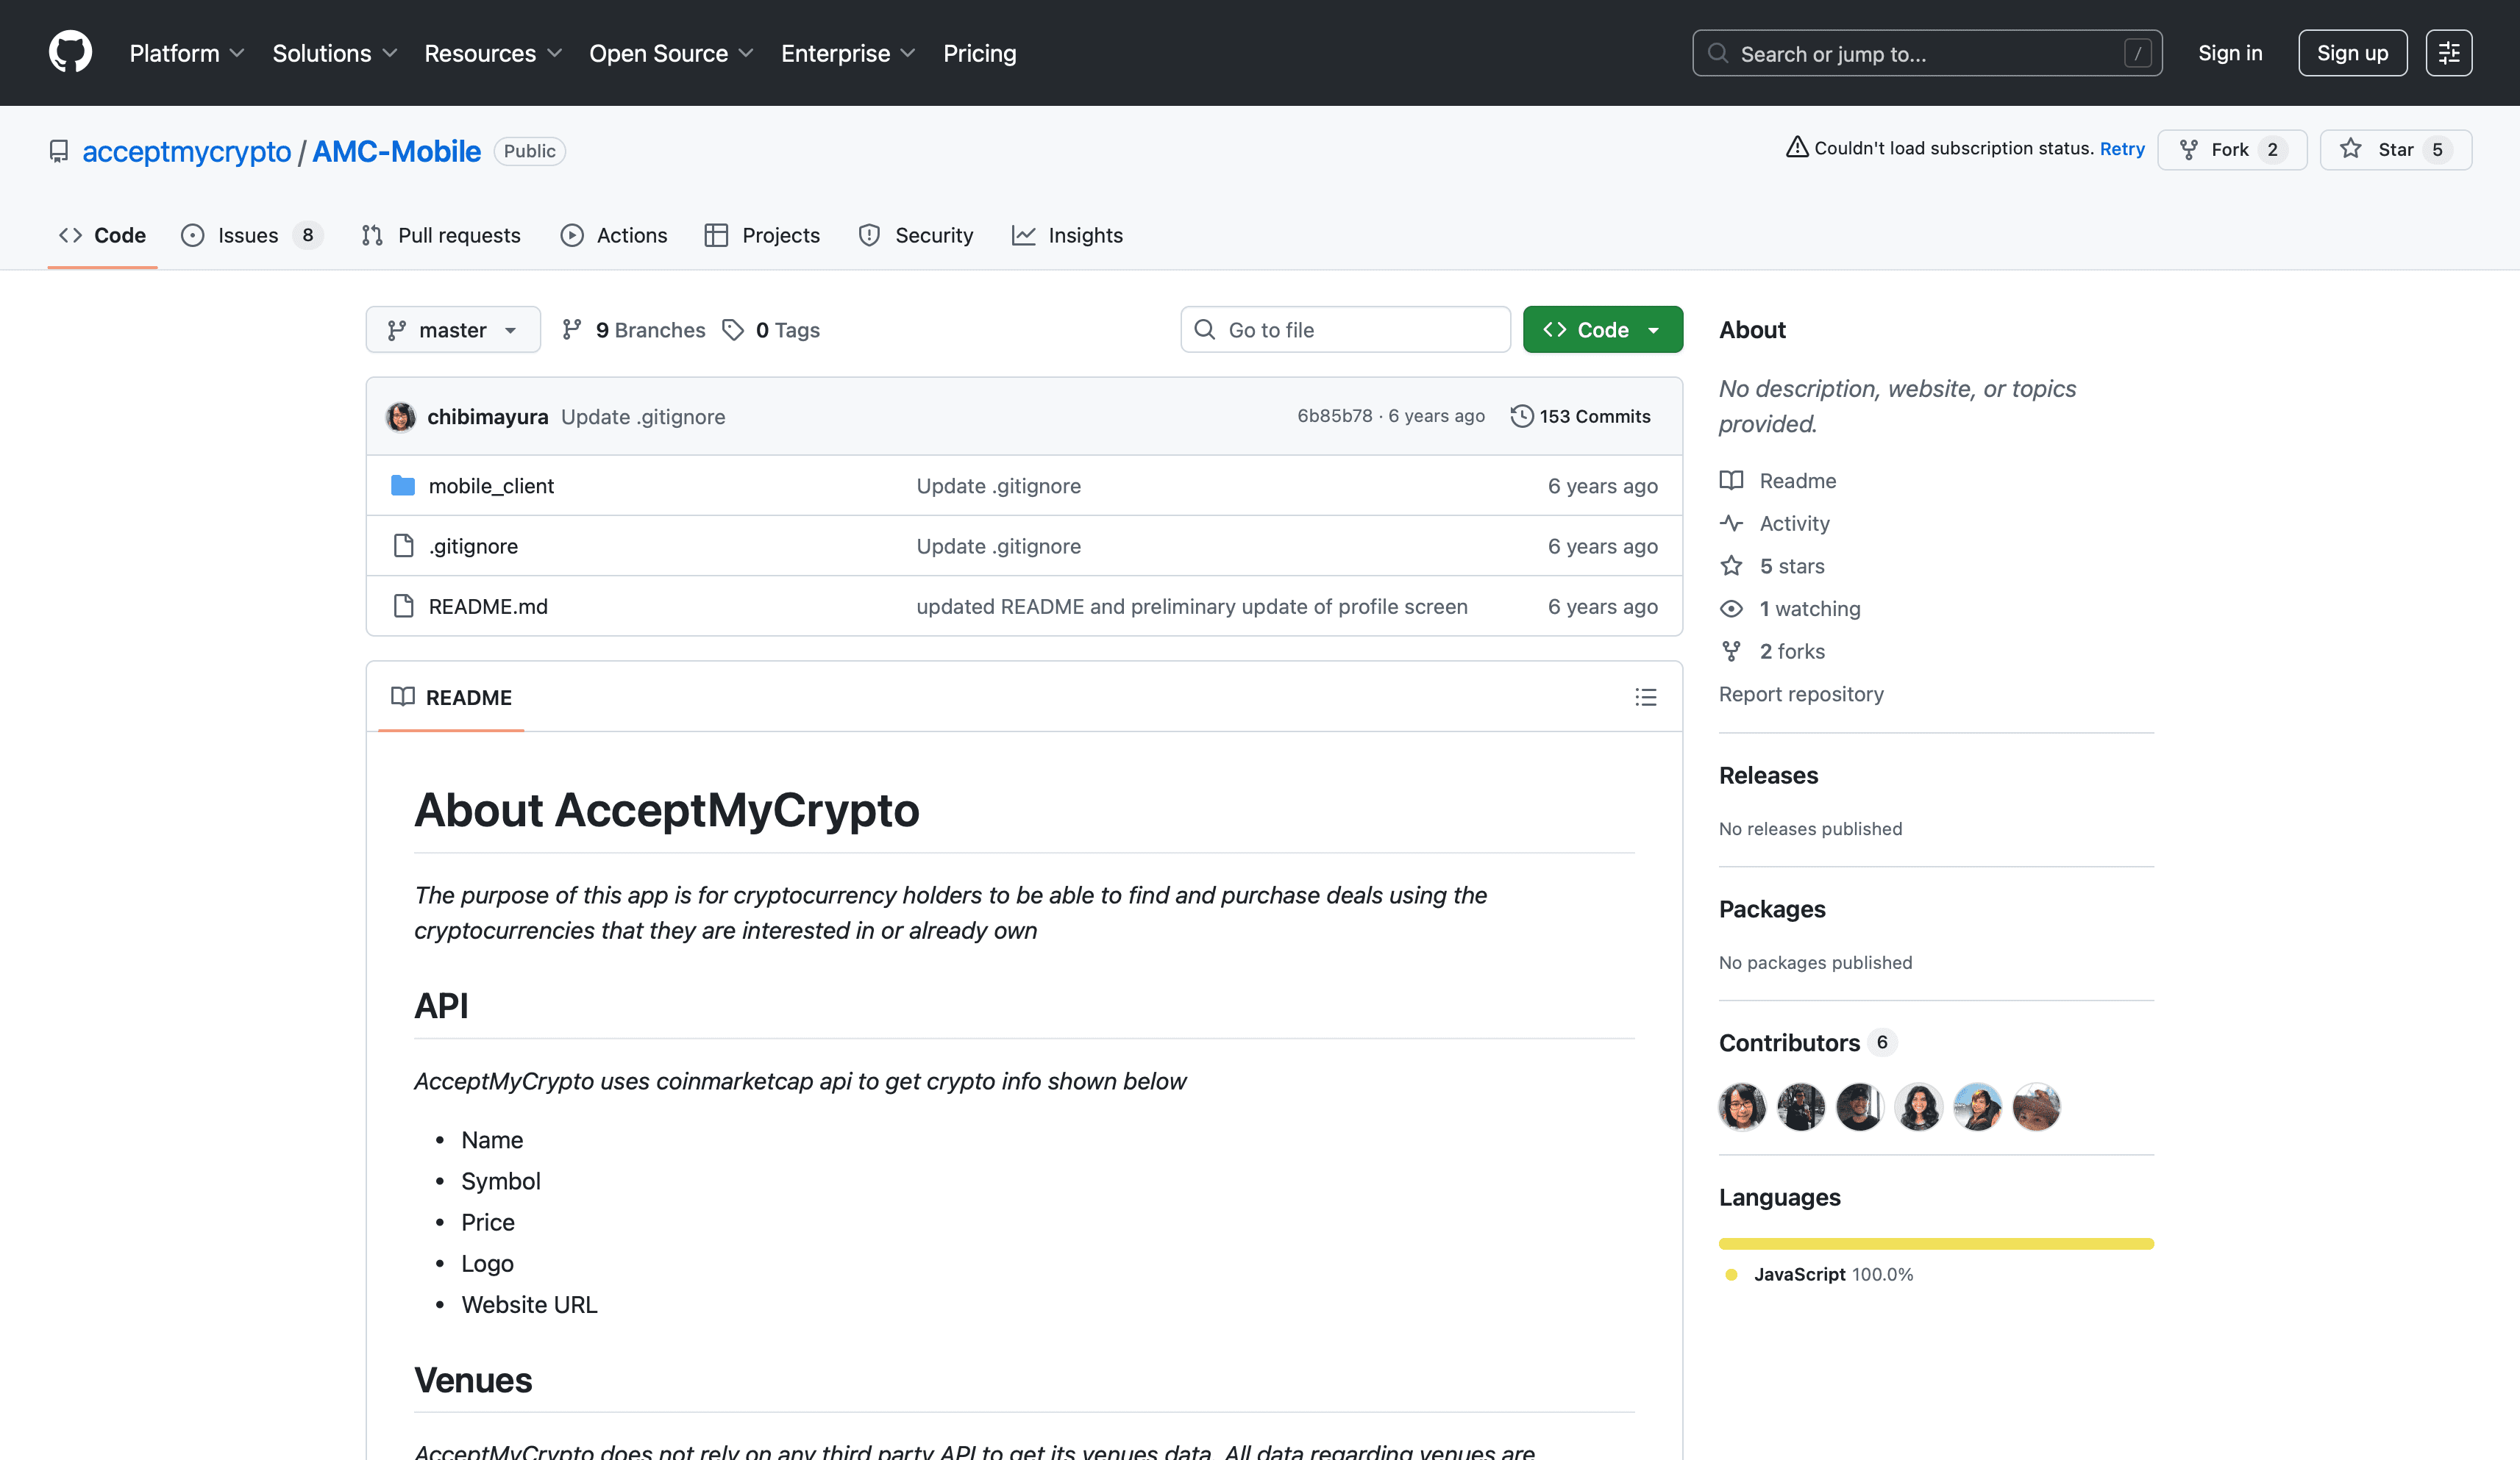
Task: Open the README list outline icon
Action: pyautogui.click(x=1646, y=696)
